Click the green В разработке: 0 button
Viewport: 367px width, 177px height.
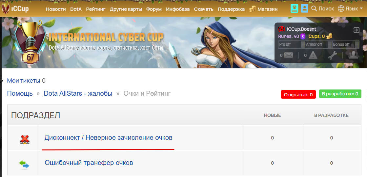pyautogui.click(x=340, y=94)
